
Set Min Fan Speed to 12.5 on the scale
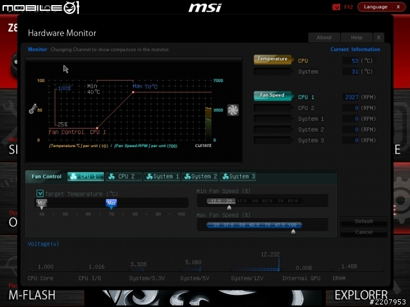click(x=216, y=201)
